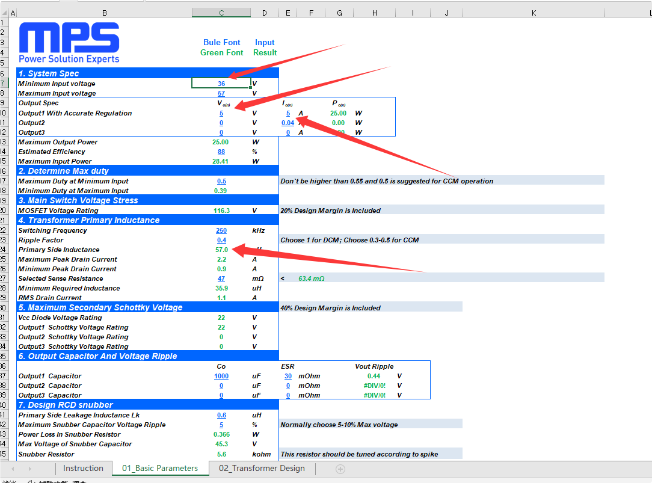Select the Output1 Capacitor Co value 1000
652x483 pixels.
[221, 376]
